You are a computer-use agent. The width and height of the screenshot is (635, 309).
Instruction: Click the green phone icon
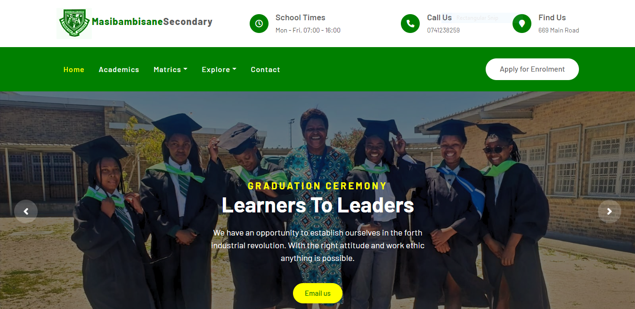coord(410,24)
